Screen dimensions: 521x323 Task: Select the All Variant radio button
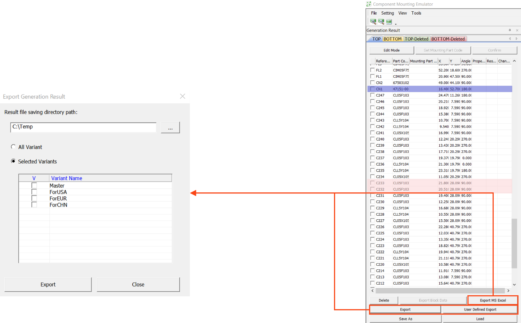coord(13,147)
